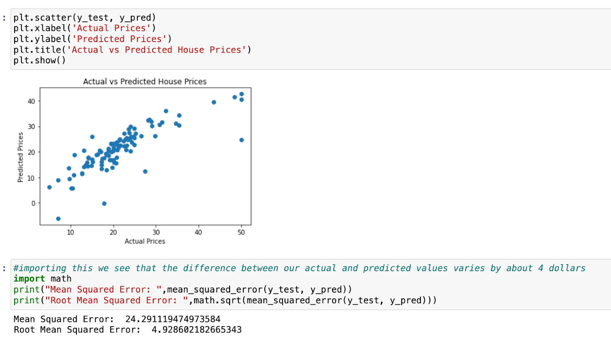Click the 'Predicted Prices' y-axis label
The width and height of the screenshot is (611, 341).
20,157
